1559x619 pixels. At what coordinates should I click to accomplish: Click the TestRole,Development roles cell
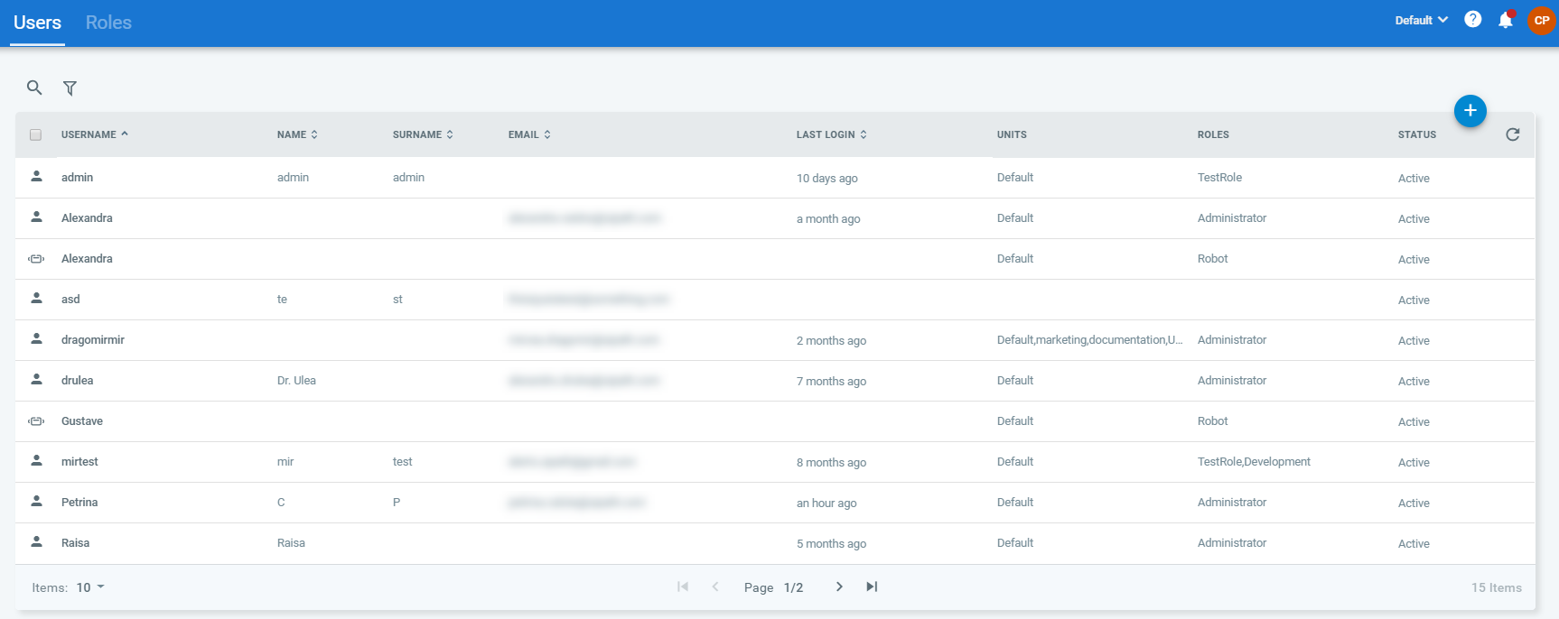point(1254,462)
